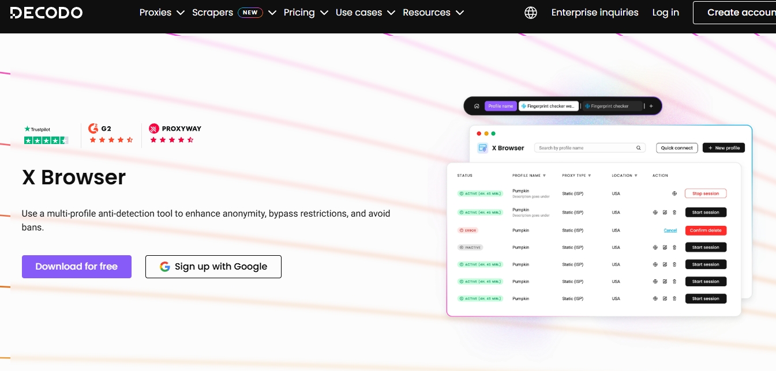Screen dimensions: 776x371
Task: Click the fingerprint icon in the Stop session row
Action: point(674,194)
